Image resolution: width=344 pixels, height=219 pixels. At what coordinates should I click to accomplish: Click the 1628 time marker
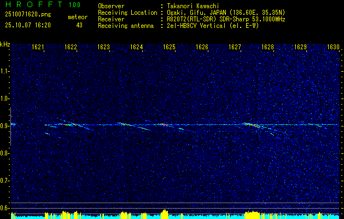pos(267,47)
